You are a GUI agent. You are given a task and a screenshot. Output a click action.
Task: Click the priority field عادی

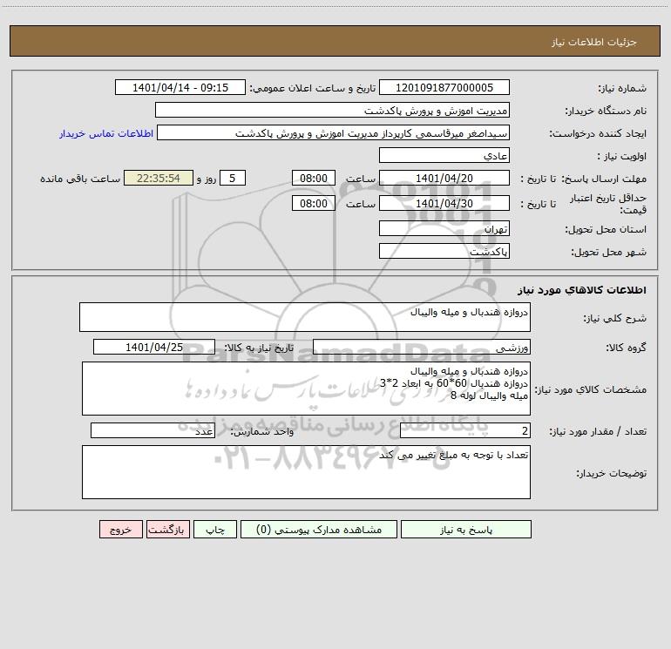(x=444, y=155)
